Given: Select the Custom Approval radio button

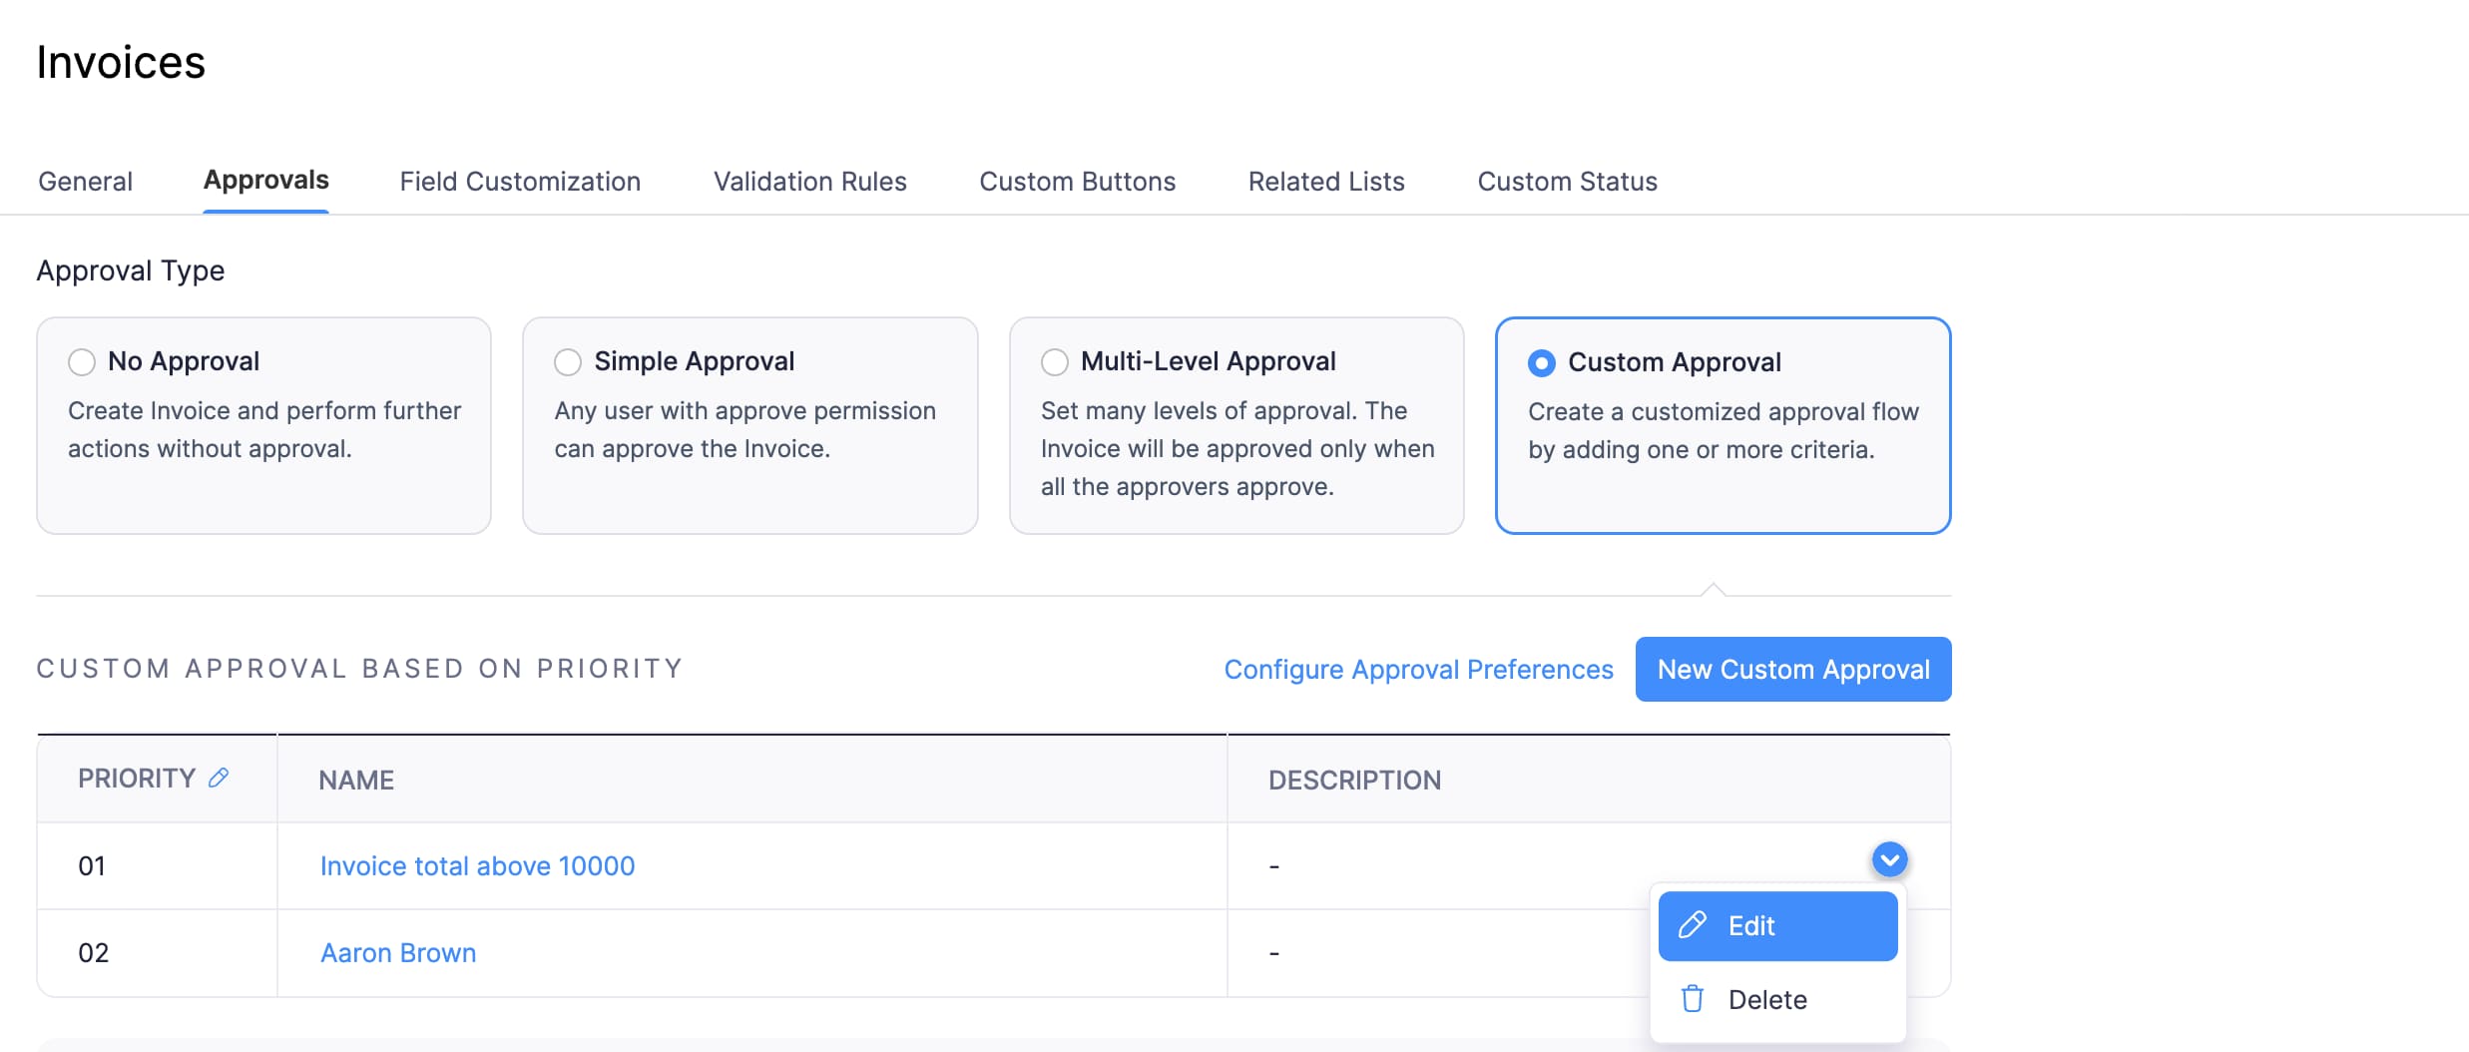Looking at the screenshot, I should tap(1542, 363).
